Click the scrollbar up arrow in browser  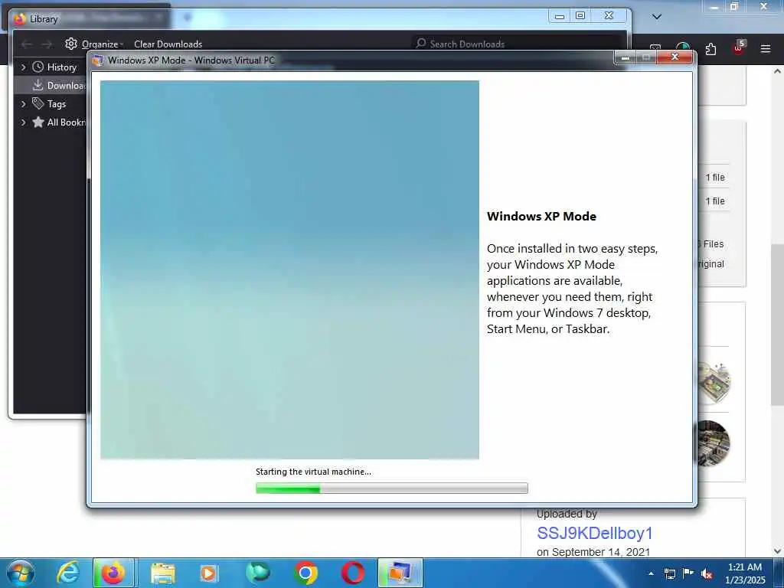click(777, 71)
